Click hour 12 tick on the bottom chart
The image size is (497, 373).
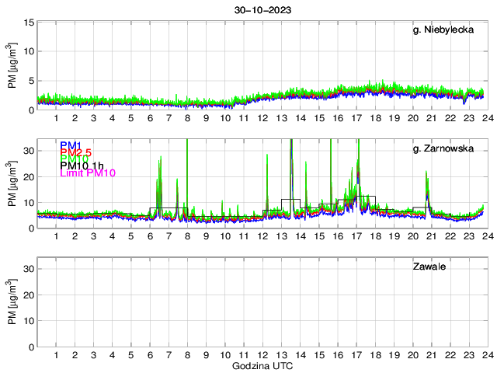click(262, 355)
